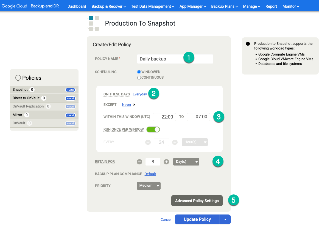Image resolution: width=319 pixels, height=226 pixels.
Task: Click the +Add icon beside Direct to OnVault
Action: 70,98
